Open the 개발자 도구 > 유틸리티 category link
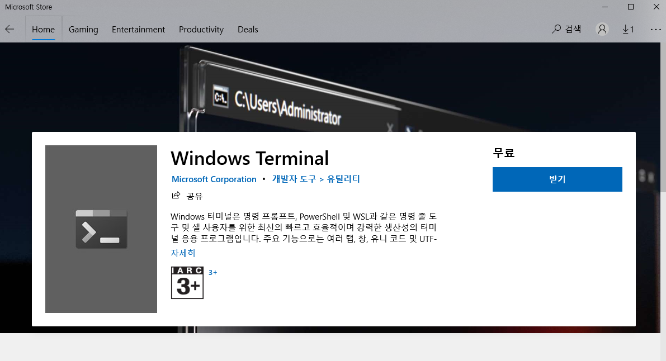This screenshot has width=666, height=361. [x=315, y=179]
